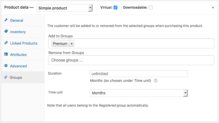Select the Attributes tab label
Screen dimensions: 219x123
point(18,55)
